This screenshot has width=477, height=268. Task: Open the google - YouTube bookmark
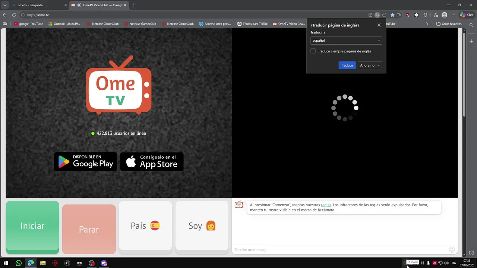click(28, 24)
